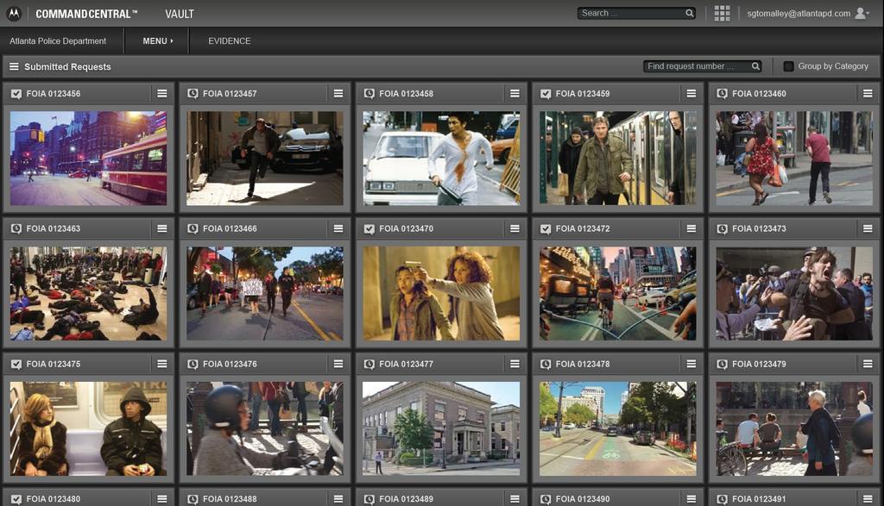Click the "FOIA 0123466" card title
Viewport: 884px width, 506px height.
pos(230,228)
